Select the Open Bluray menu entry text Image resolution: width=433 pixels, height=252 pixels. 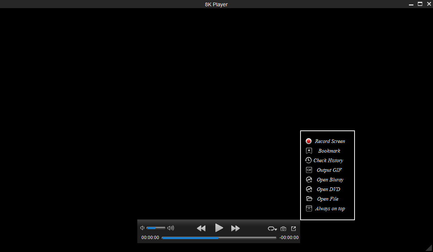330,180
